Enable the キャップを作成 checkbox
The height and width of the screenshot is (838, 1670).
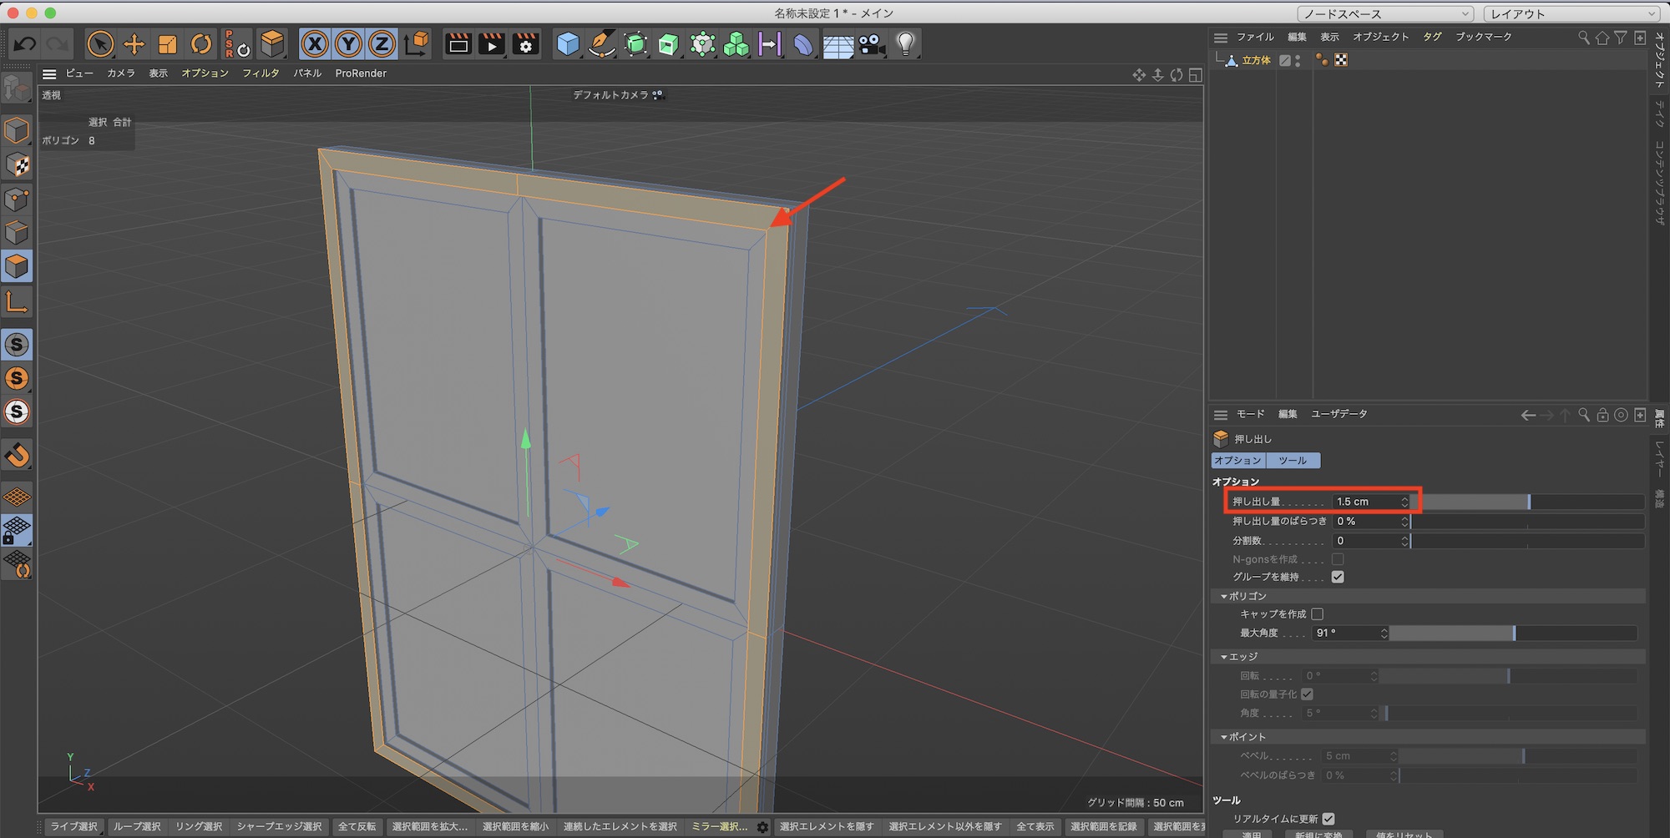[x=1318, y=614]
